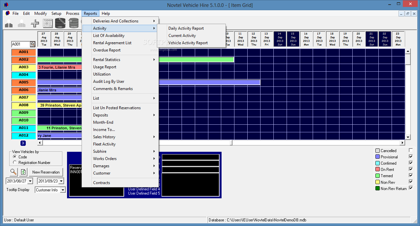Click the 14 Sep 2013 Sat column header
The height and width of the screenshot is (226, 420).
pyautogui.click(x=280, y=39)
